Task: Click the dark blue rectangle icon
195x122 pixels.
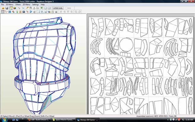Action: (24, 12)
